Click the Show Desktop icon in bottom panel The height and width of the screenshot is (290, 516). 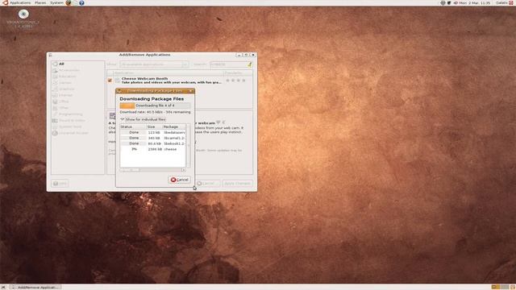3,288
